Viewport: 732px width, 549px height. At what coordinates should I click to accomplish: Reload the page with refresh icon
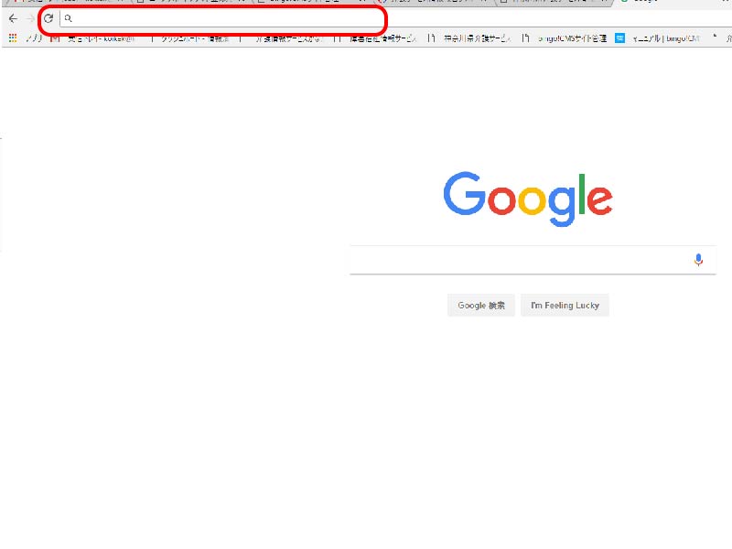pyautogui.click(x=48, y=18)
